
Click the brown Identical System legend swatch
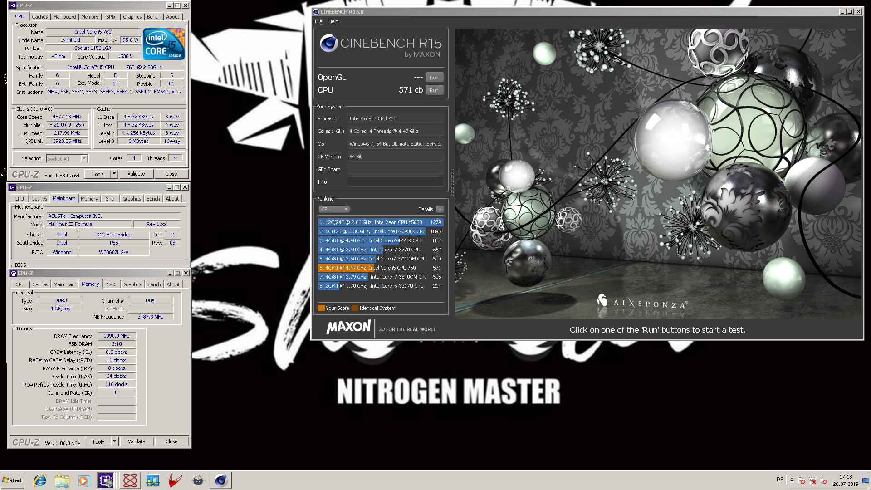coord(355,308)
